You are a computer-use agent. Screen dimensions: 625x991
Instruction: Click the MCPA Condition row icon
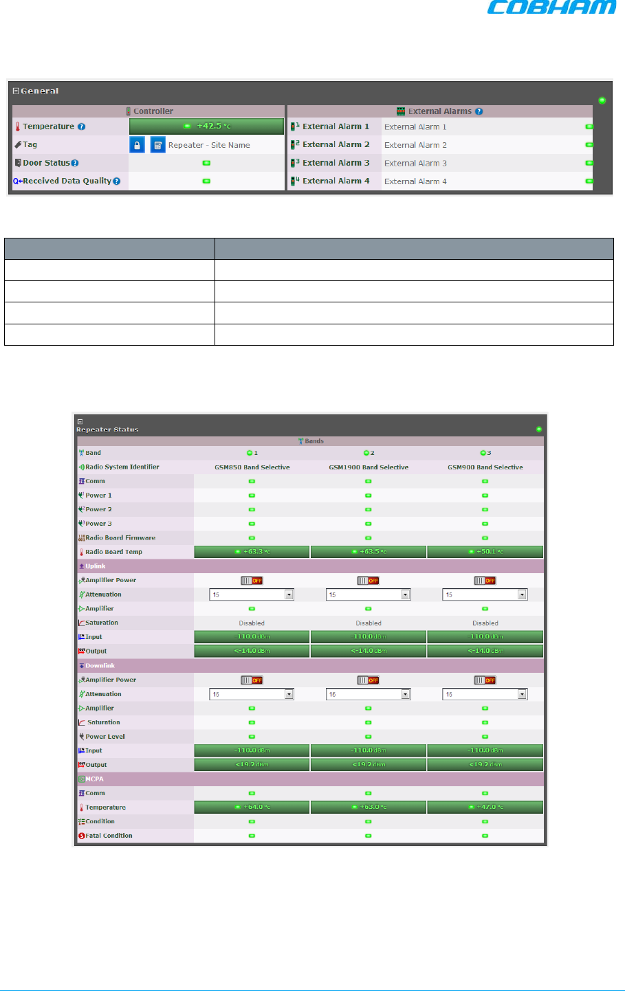(81, 822)
